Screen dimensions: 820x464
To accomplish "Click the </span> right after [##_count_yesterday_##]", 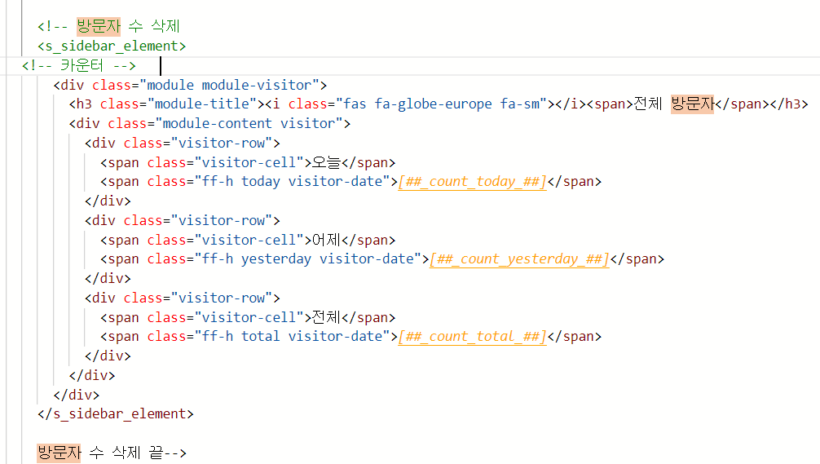I will click(637, 259).
